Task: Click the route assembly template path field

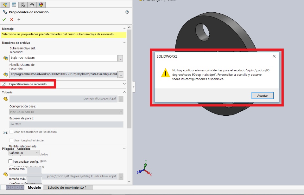Action: click(63, 74)
